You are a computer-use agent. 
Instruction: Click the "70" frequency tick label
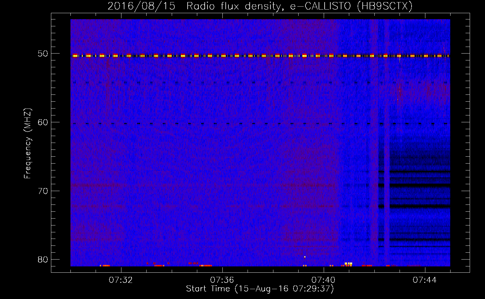[43, 191]
